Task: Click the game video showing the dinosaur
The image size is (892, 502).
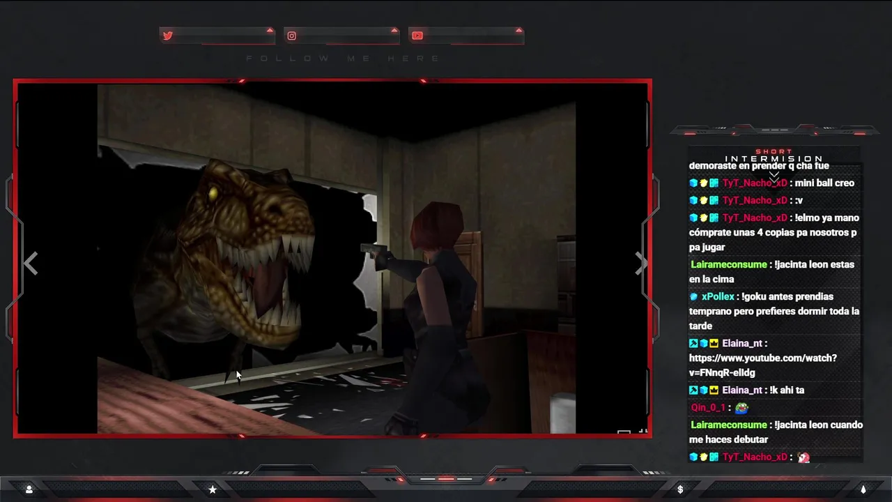Action: (x=337, y=258)
